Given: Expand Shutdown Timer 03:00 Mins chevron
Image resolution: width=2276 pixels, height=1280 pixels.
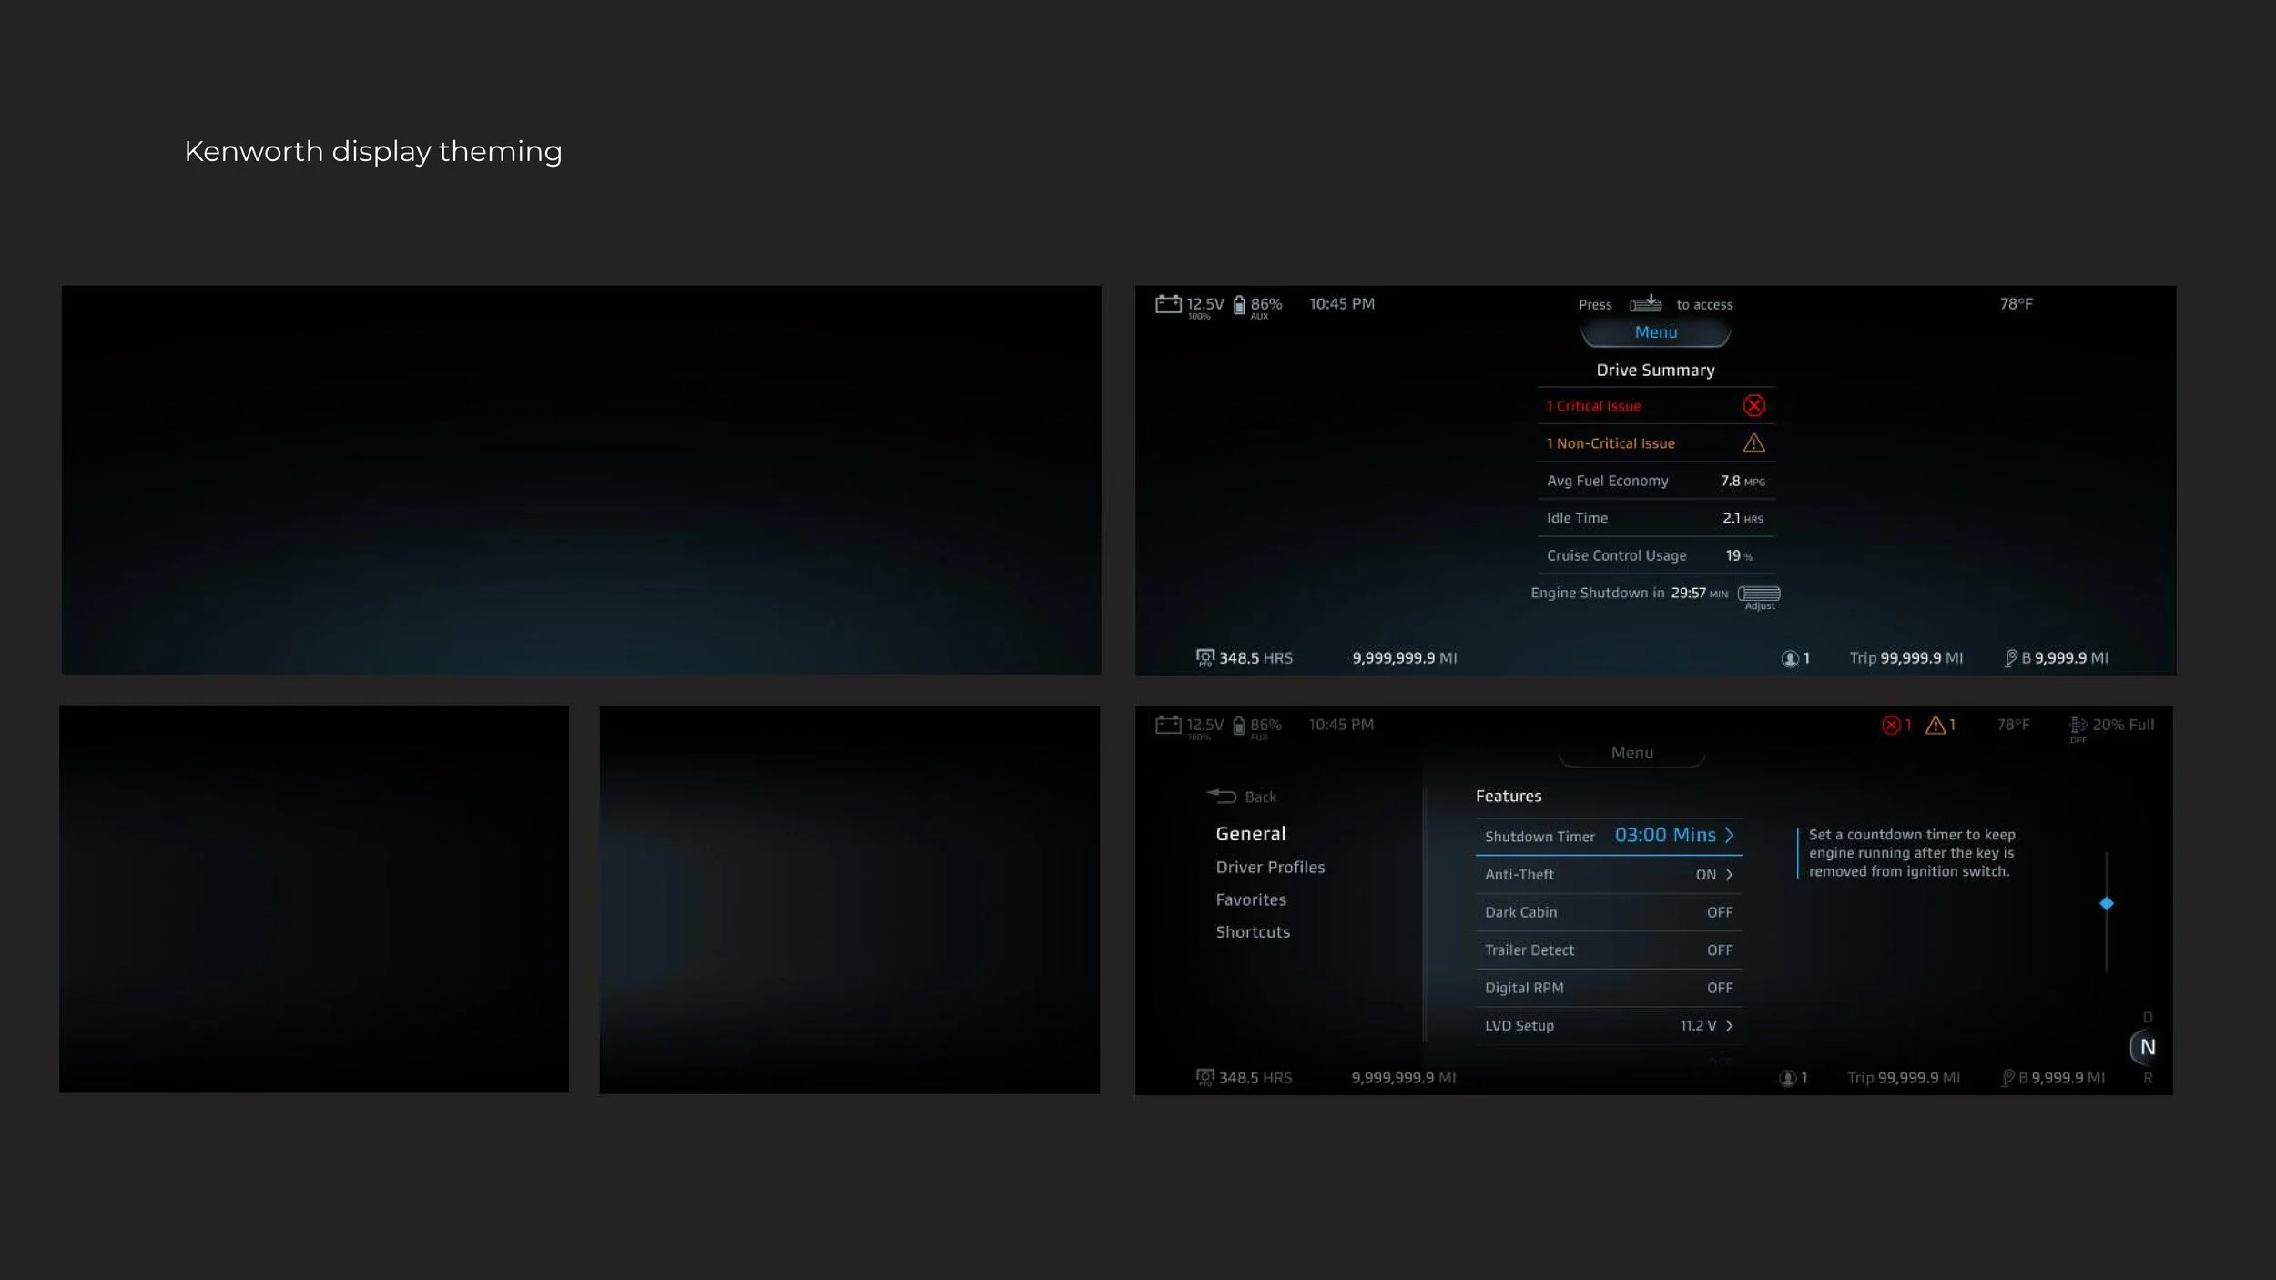Looking at the screenshot, I should coord(1729,835).
